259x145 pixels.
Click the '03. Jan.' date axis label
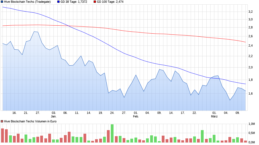pyautogui.click(x=54, y=114)
